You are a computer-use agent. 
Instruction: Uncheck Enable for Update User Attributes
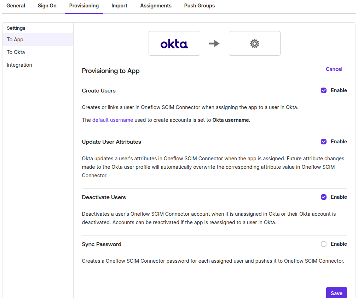pyautogui.click(x=324, y=142)
